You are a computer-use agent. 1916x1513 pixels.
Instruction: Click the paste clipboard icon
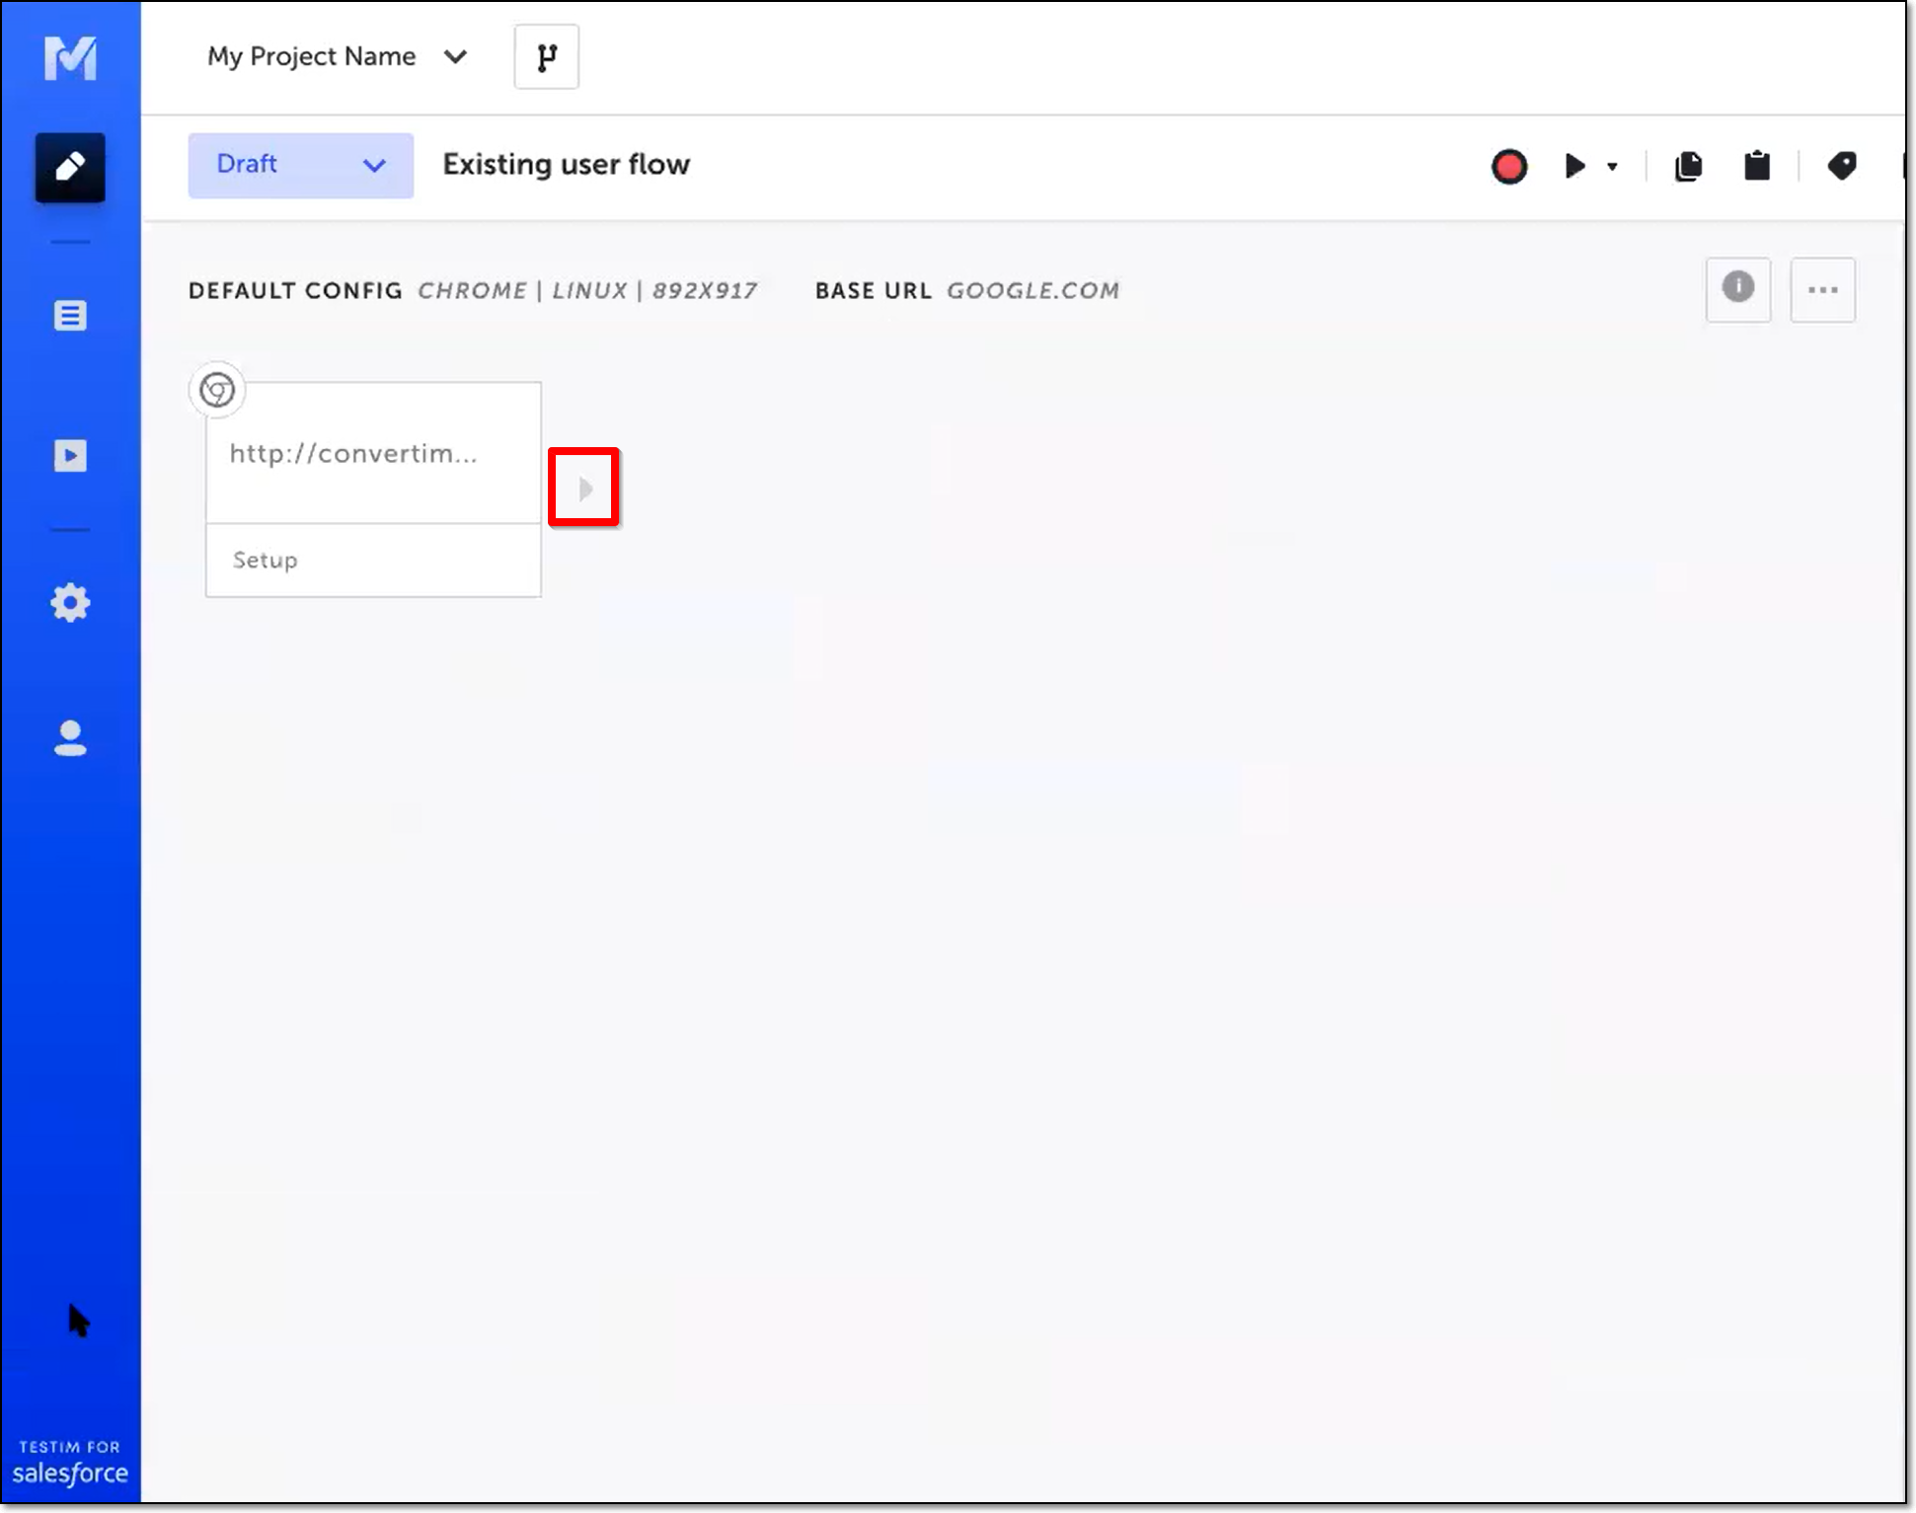1757,166
